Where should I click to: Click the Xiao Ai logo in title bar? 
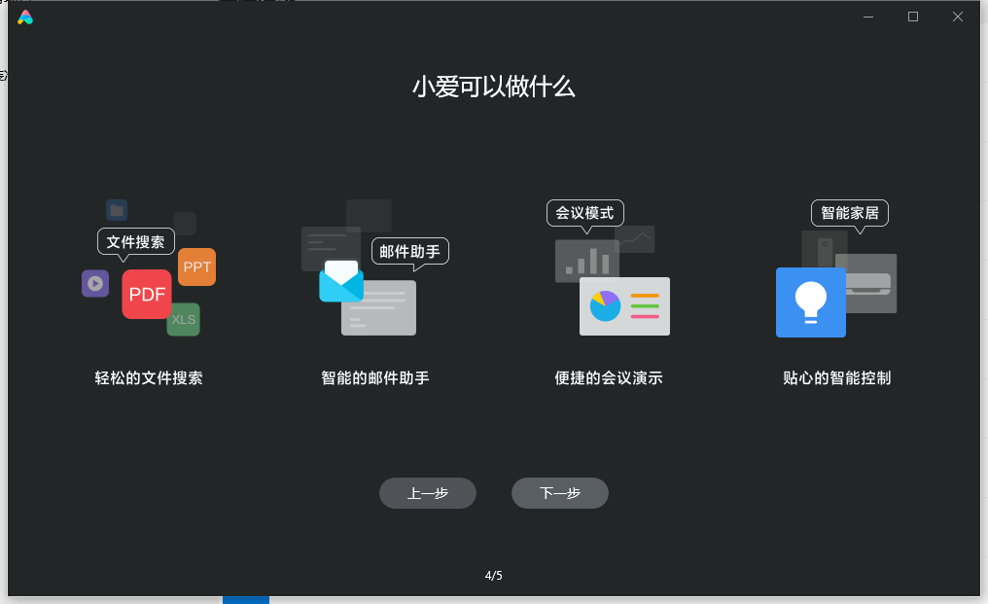pos(25,17)
